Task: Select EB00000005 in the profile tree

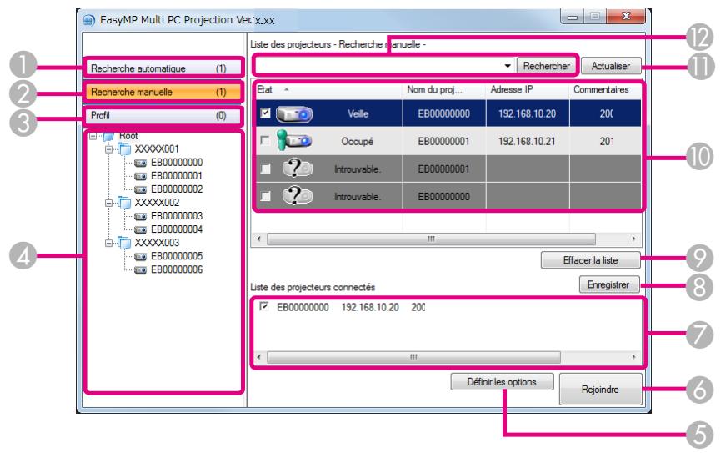Action: click(x=177, y=256)
